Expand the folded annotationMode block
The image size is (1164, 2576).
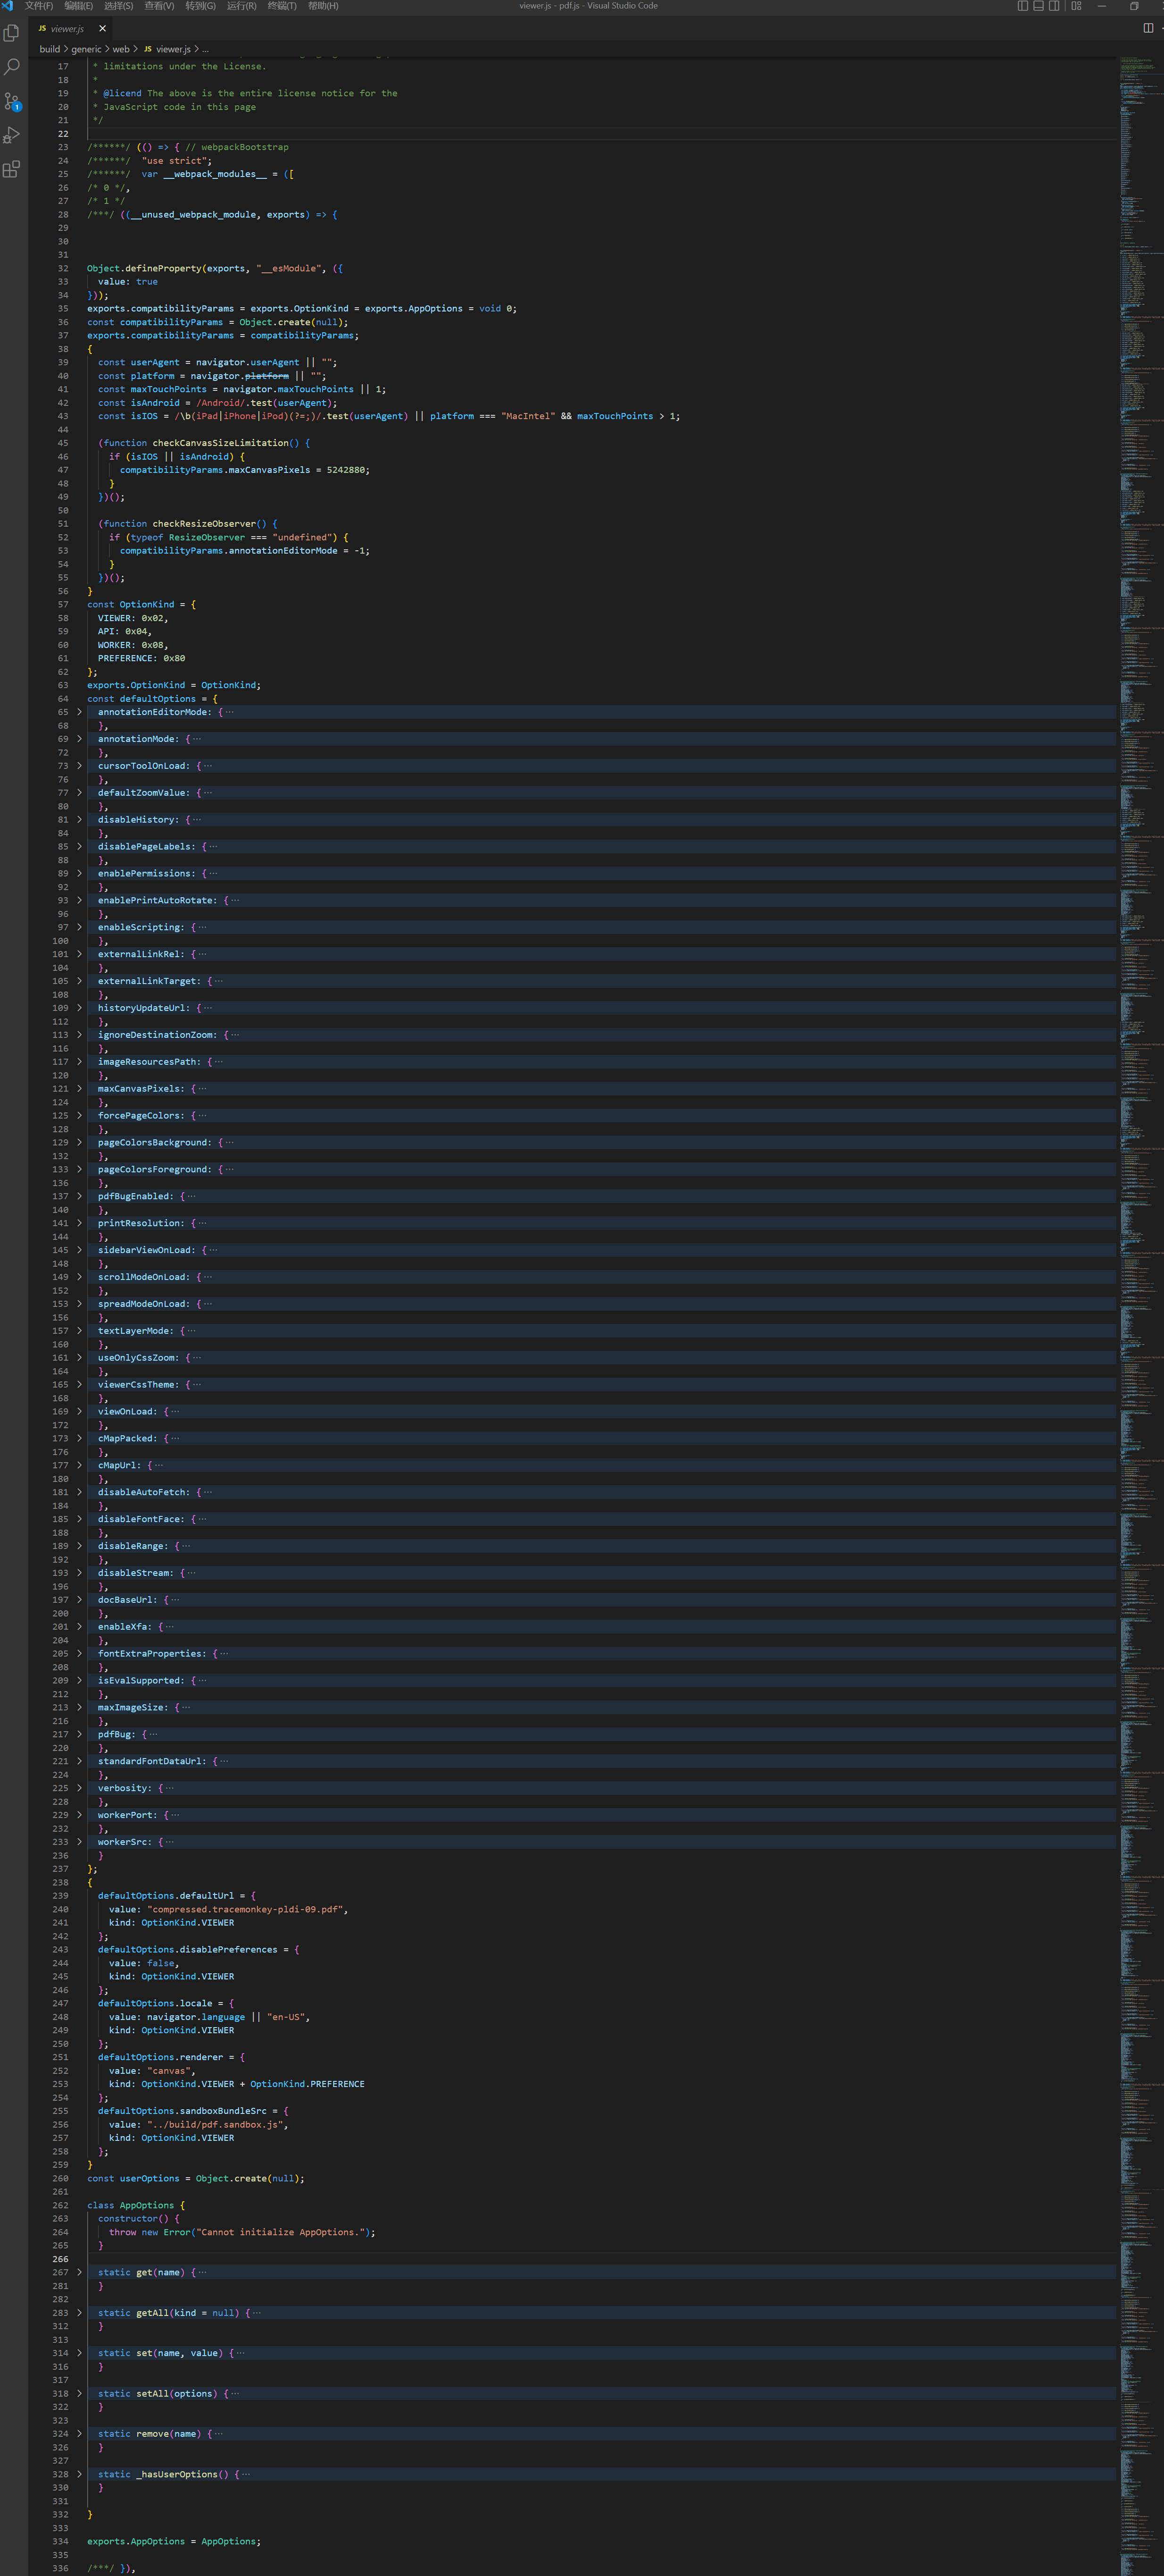[79, 739]
